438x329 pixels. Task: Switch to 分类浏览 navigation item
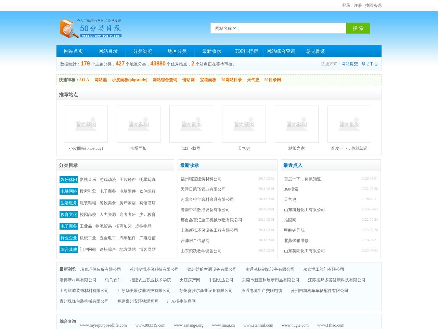pyautogui.click(x=143, y=51)
